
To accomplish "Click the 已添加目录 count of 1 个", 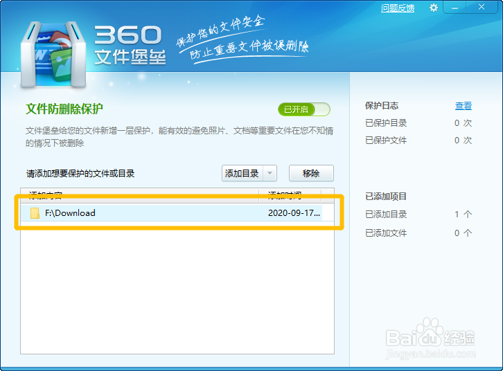I will (x=463, y=215).
